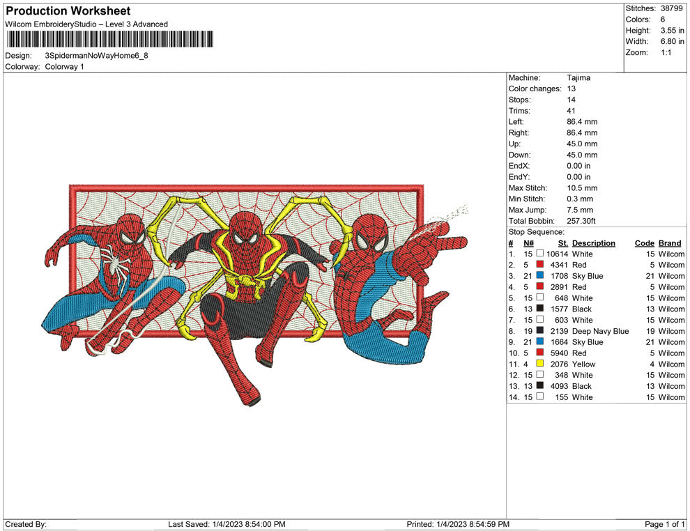Click design name '3SpidermanNoWayHome6_8'
The image size is (690, 531).
pyautogui.click(x=96, y=56)
